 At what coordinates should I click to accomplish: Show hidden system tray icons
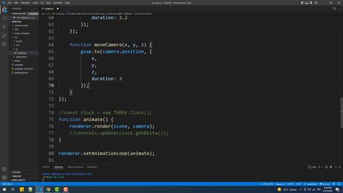tap(301, 189)
